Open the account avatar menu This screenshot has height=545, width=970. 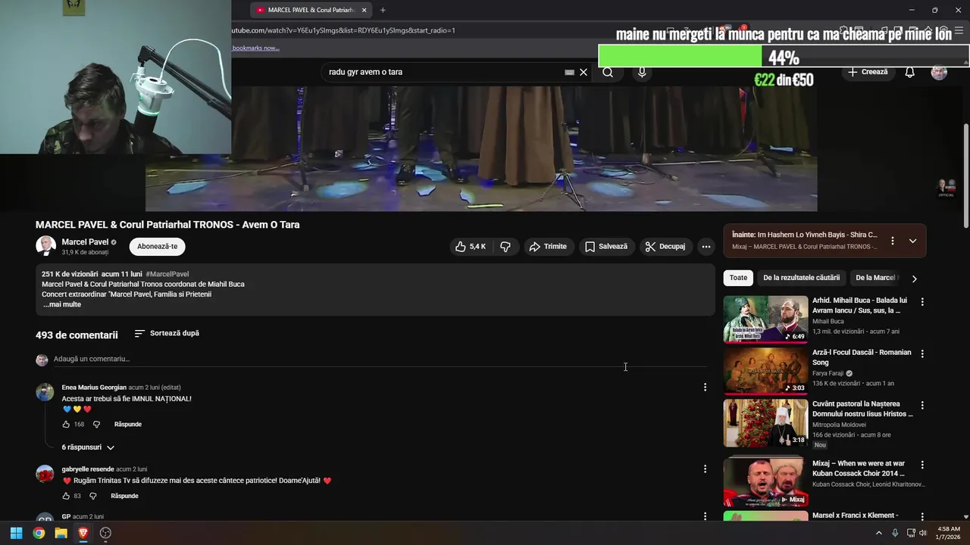coord(939,72)
